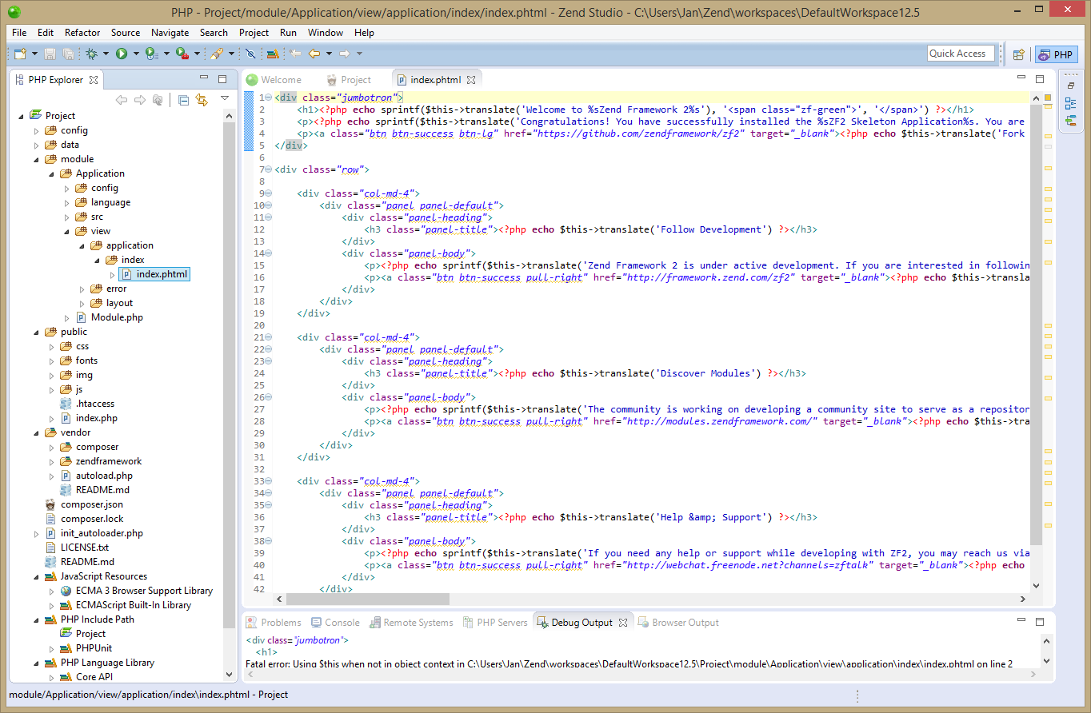1091x713 pixels.
Task: Click the Quick Access search field
Action: click(x=961, y=54)
